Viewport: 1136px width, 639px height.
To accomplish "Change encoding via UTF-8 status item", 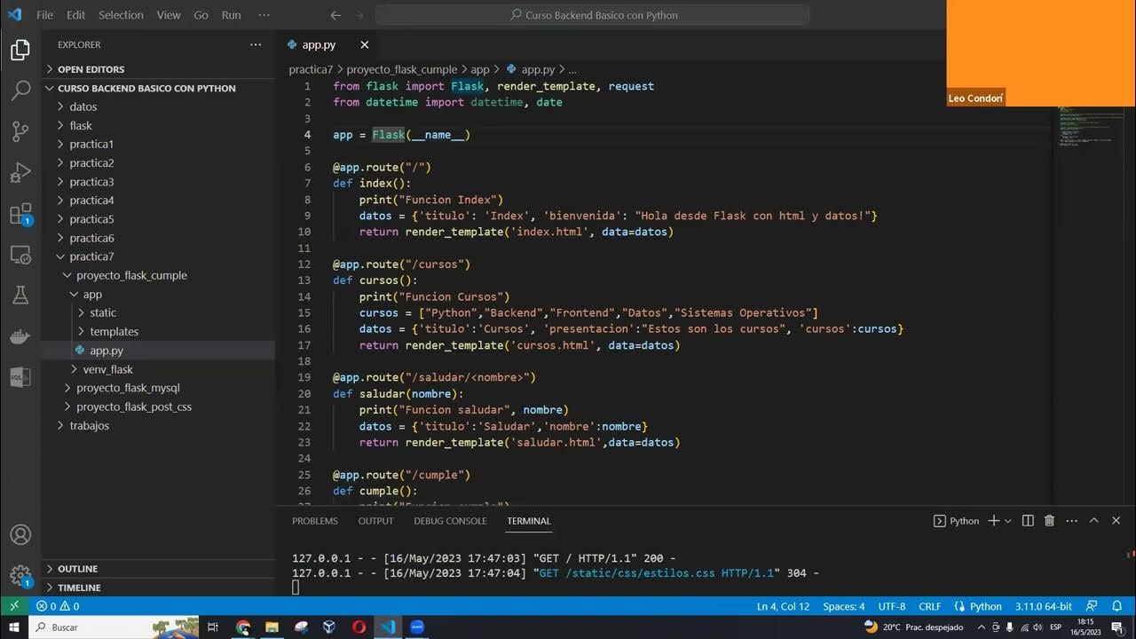I will (892, 606).
